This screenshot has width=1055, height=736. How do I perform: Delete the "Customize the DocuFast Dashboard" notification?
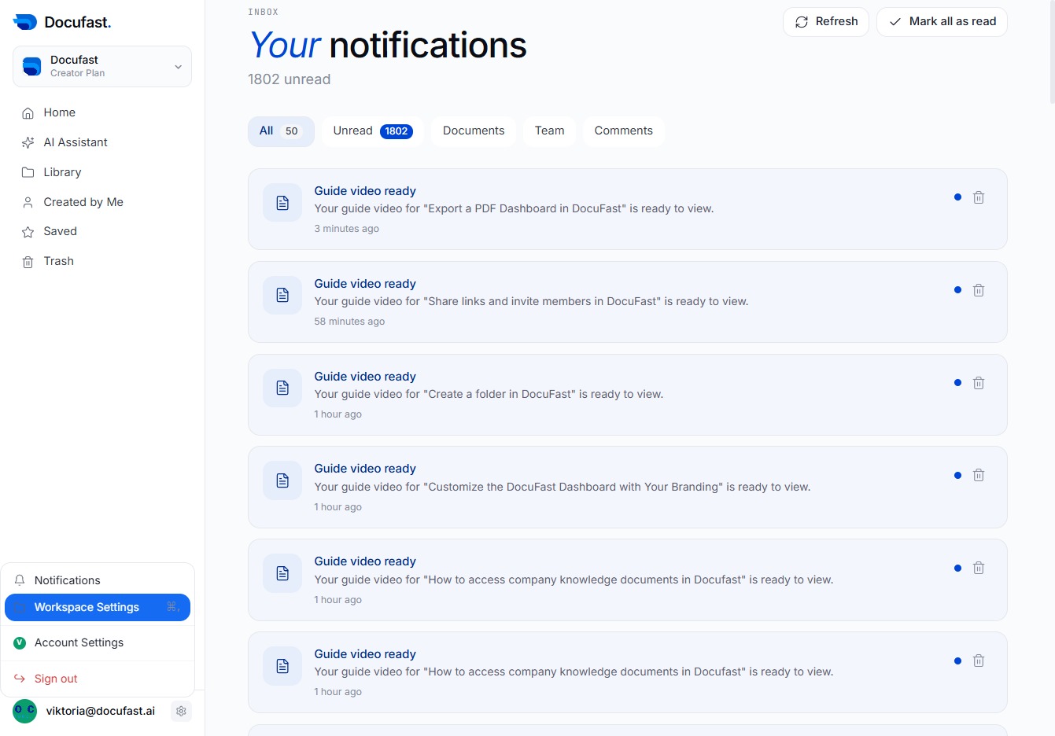[x=979, y=475]
